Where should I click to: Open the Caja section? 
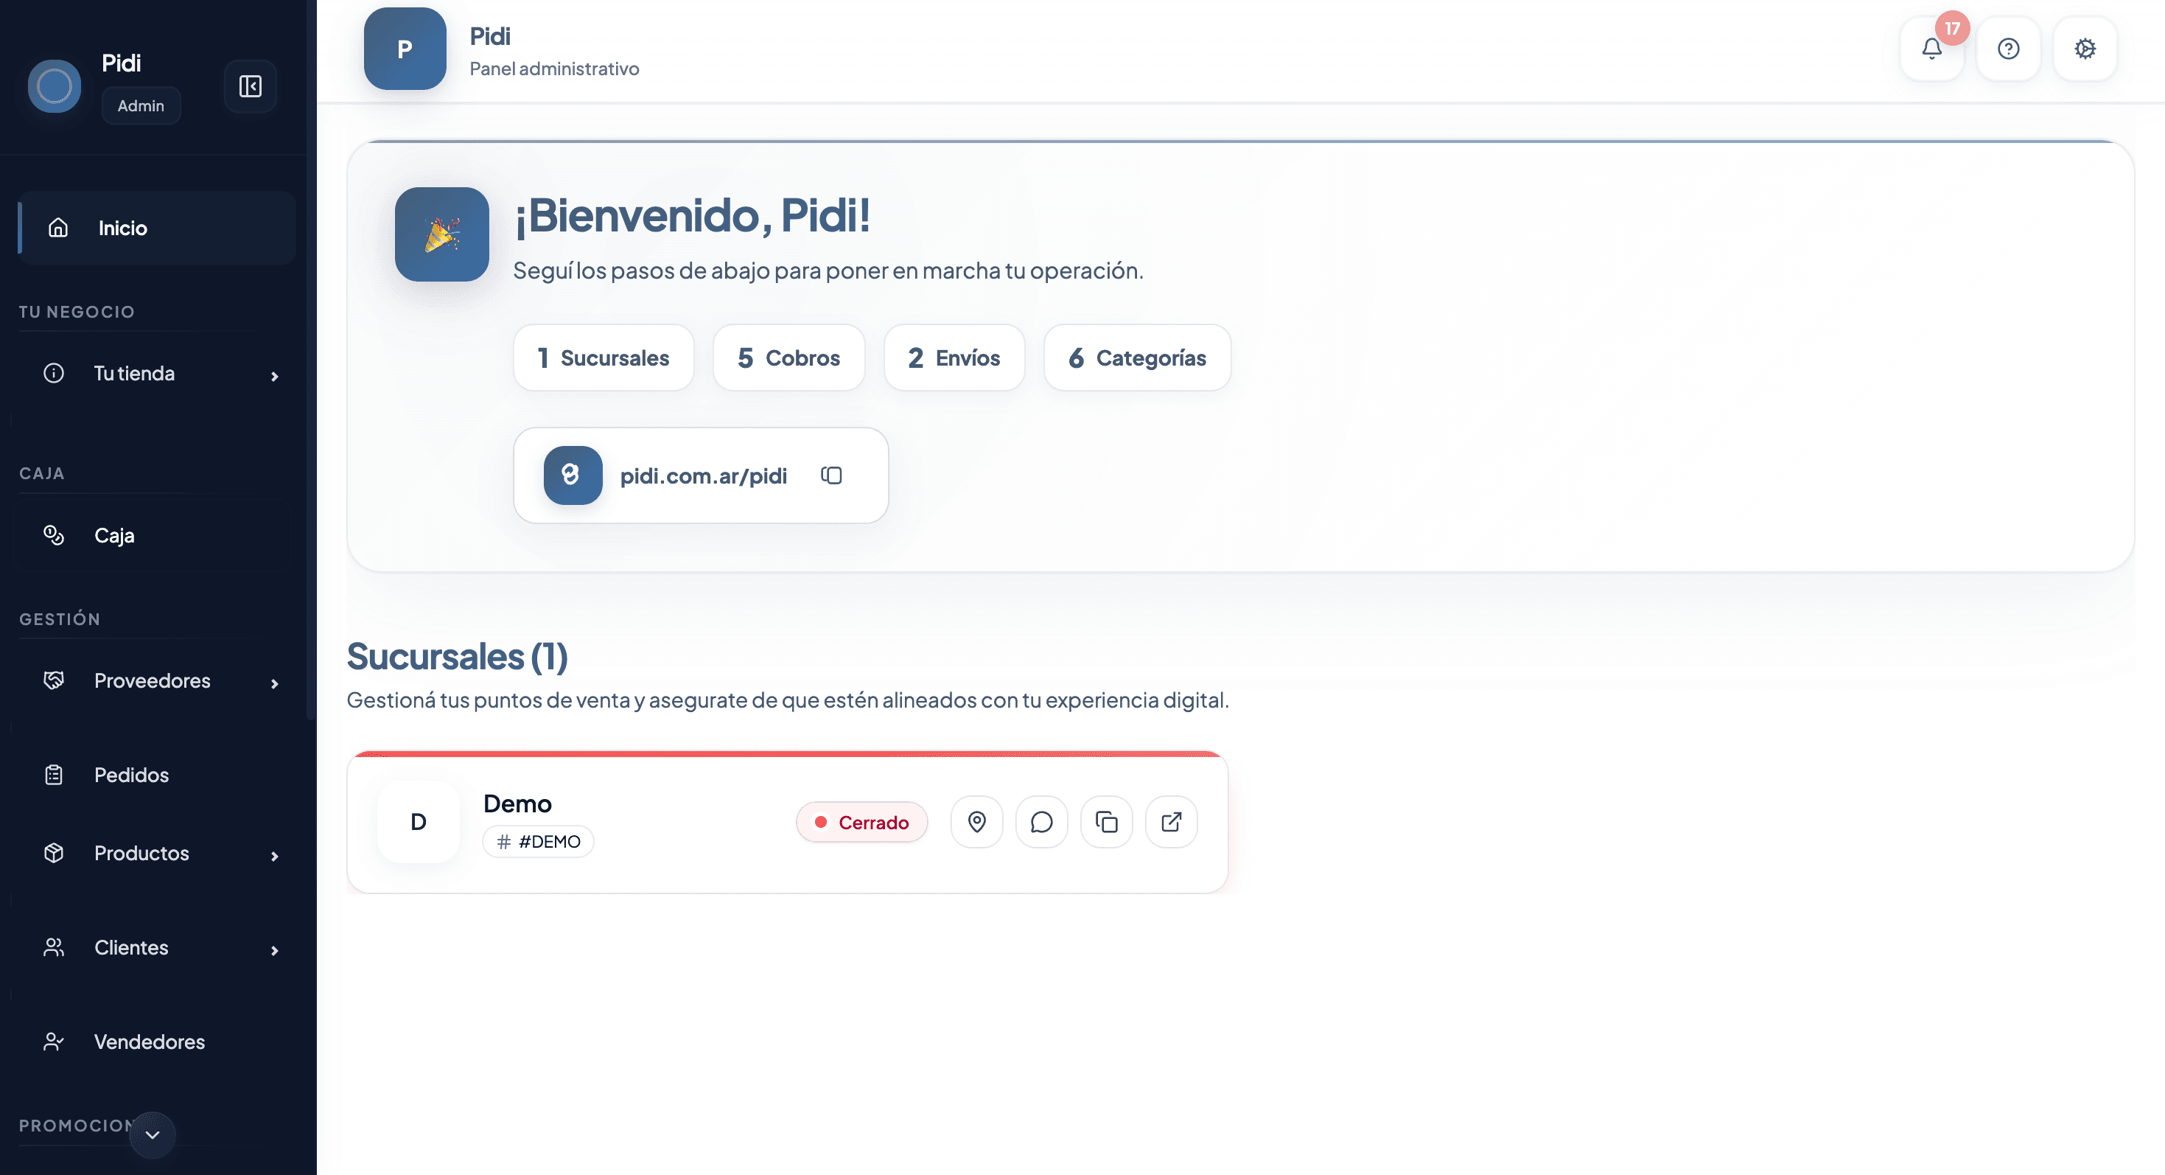pyautogui.click(x=113, y=534)
